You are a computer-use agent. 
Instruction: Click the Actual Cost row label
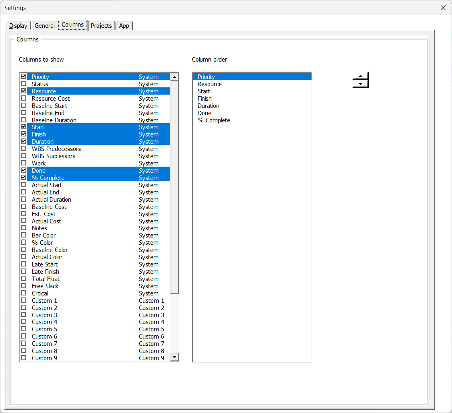tap(46, 221)
